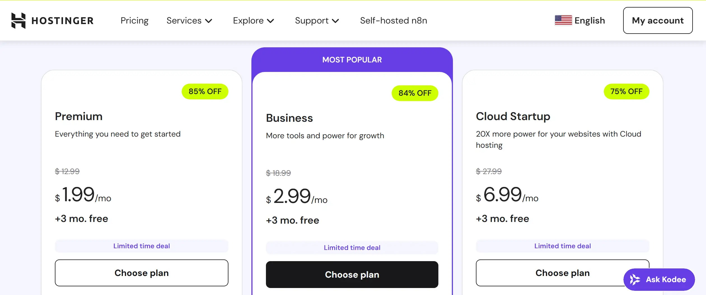Choose the Business plan

click(352, 275)
